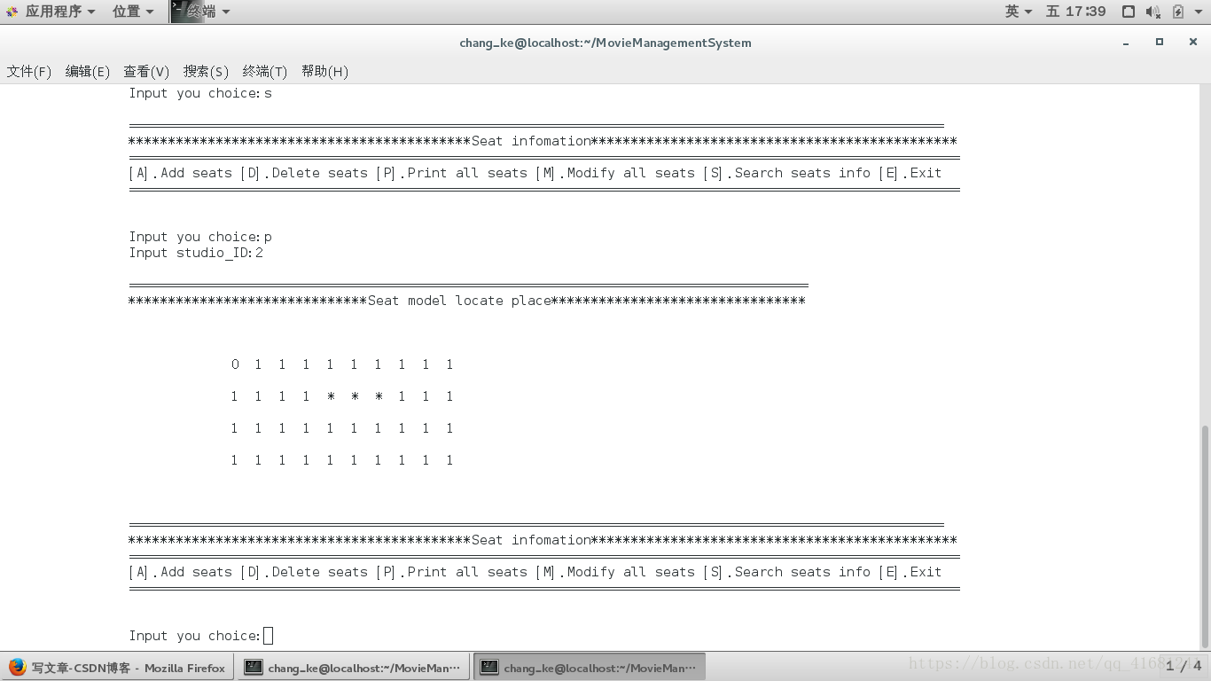1211x681 pixels.
Task: Click the terminal cursor at the last prompt
Action: 269,636
